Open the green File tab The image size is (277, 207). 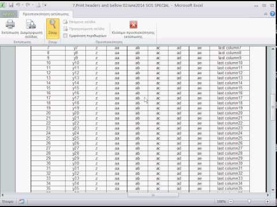9,14
